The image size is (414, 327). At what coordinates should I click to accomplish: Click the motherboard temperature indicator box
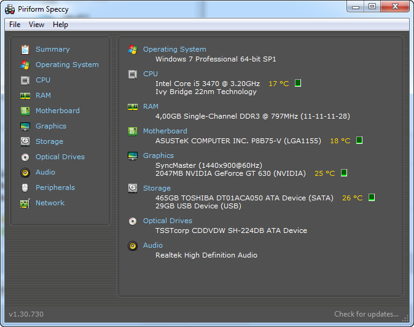pyautogui.click(x=359, y=140)
